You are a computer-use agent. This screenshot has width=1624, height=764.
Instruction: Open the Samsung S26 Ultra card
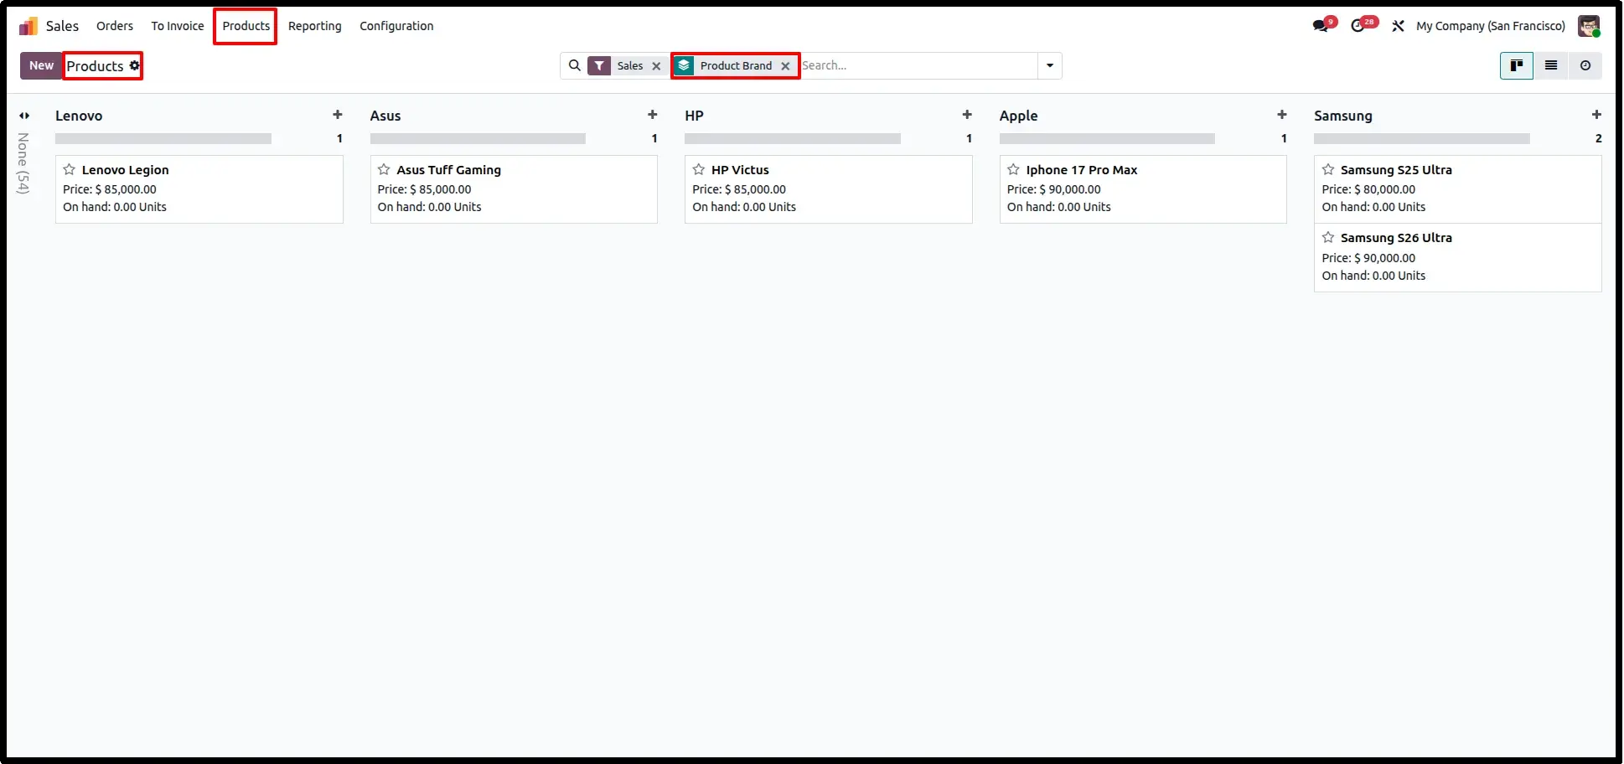[x=1458, y=258]
